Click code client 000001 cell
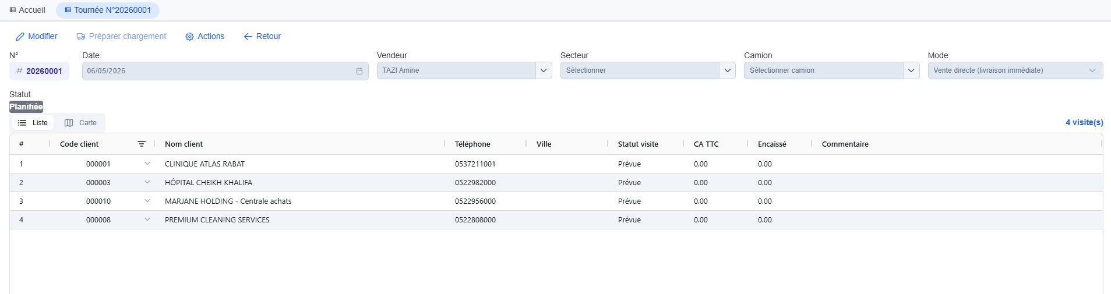1111x294 pixels. [98, 164]
